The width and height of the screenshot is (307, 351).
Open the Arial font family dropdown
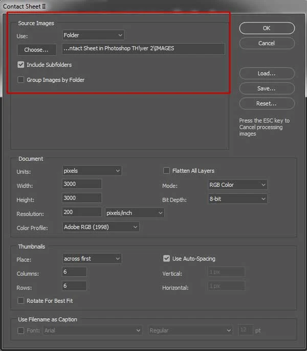point(93,331)
